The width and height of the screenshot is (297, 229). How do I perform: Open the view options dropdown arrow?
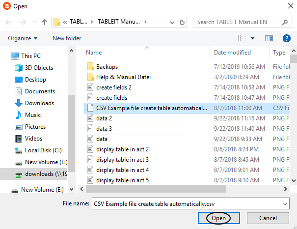(252, 38)
